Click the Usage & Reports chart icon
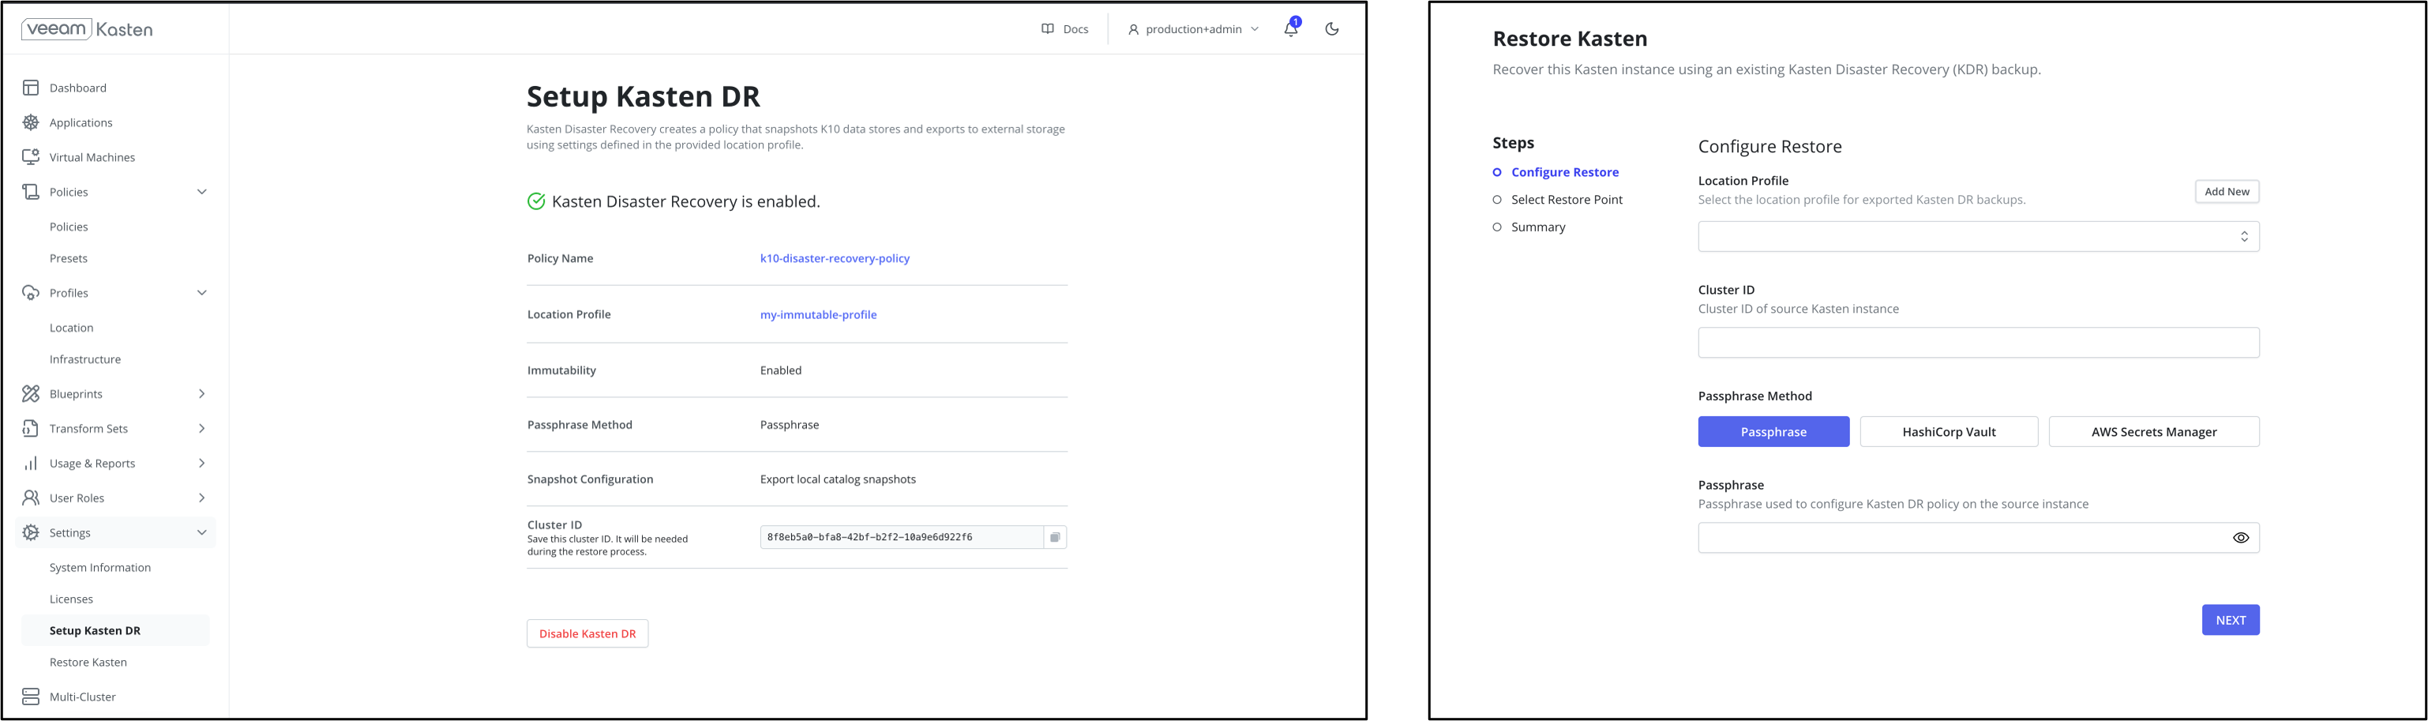Viewport: 2428px width, 721px height. point(31,464)
